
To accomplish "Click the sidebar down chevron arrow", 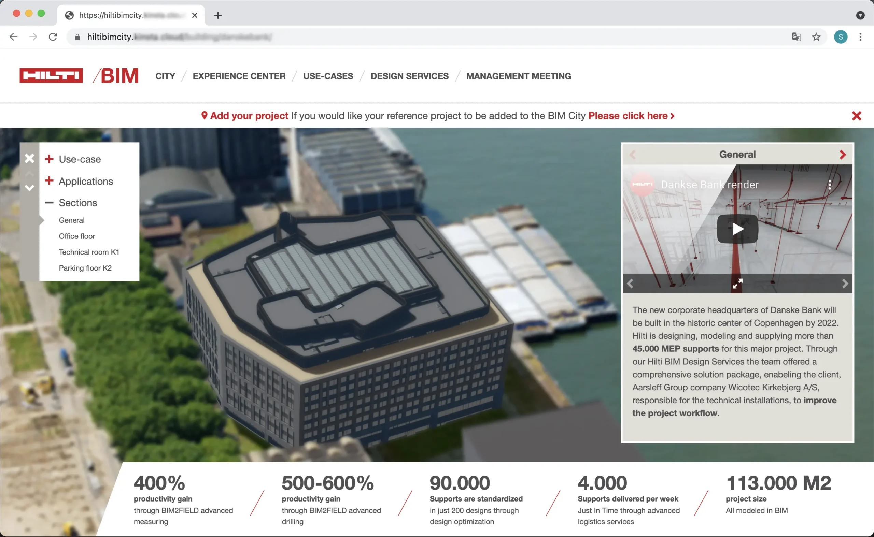I will pyautogui.click(x=29, y=188).
